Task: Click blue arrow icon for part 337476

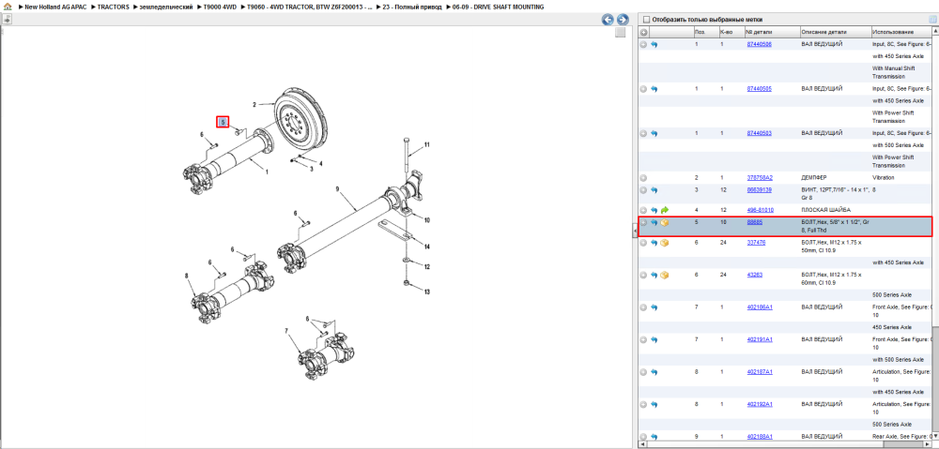Action: point(654,243)
